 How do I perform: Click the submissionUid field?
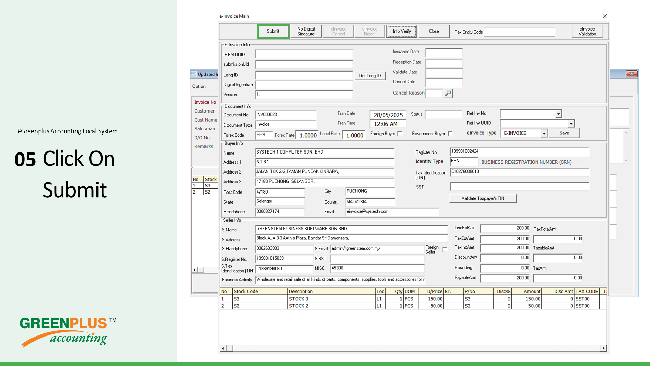point(304,64)
